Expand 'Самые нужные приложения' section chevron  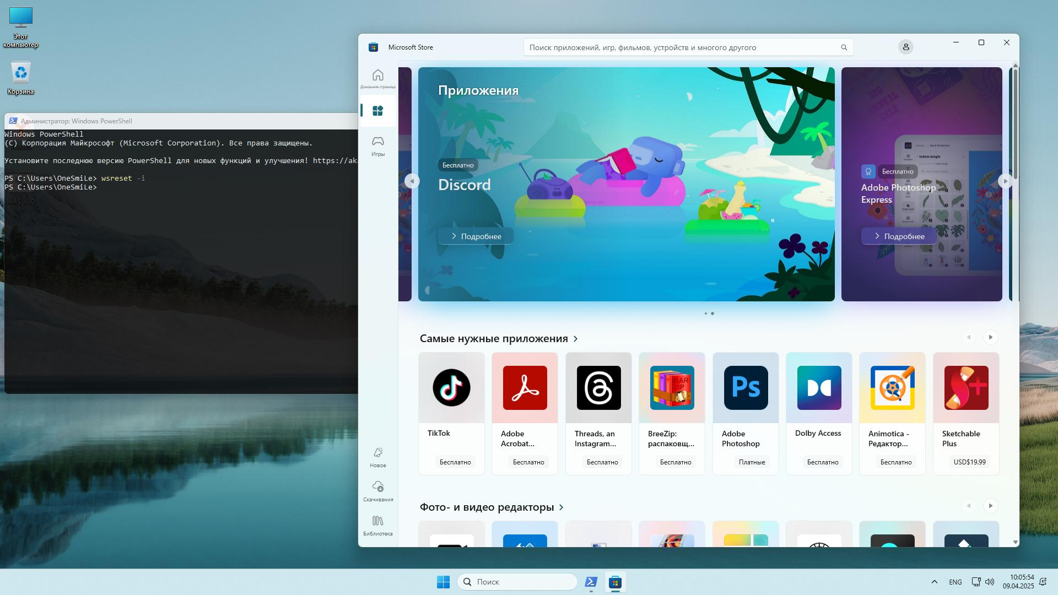[576, 339]
